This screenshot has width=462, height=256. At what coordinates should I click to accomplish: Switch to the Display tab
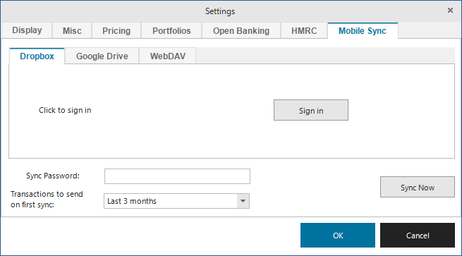pyautogui.click(x=27, y=30)
